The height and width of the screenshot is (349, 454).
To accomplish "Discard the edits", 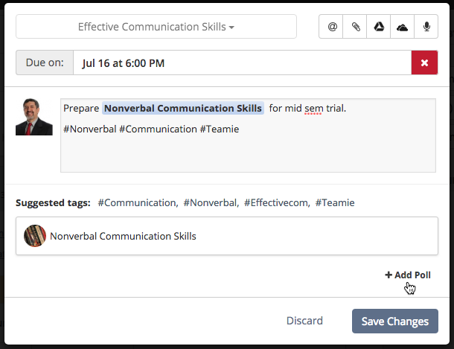I will [x=304, y=321].
